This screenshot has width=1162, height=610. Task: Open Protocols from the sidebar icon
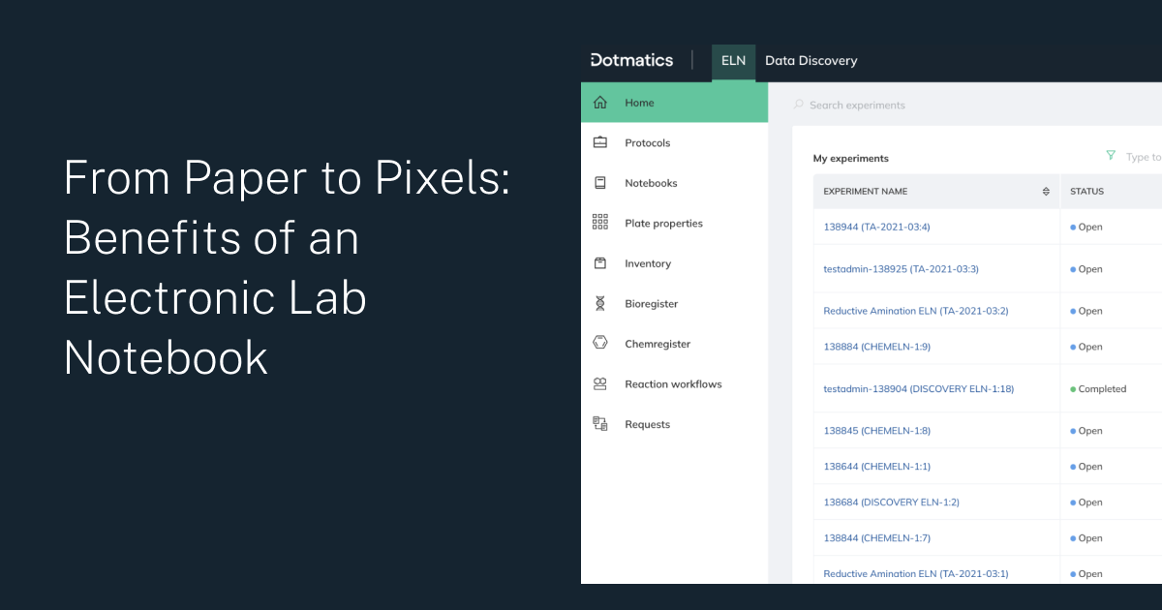pos(600,142)
